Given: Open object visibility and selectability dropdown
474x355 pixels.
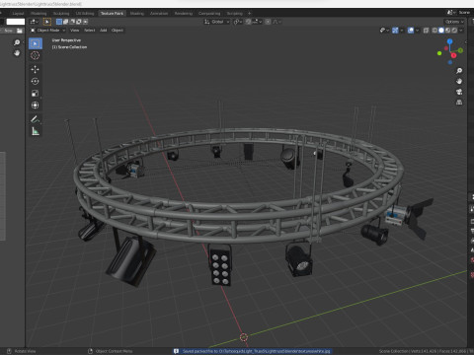Looking at the screenshot, I should [384, 31].
